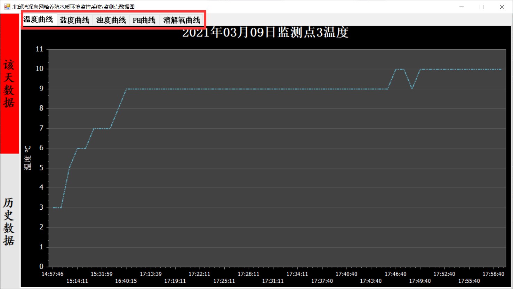Click the x-axis time label 17:49:40
Screen dimensions: 513x289
click(x=420, y=281)
